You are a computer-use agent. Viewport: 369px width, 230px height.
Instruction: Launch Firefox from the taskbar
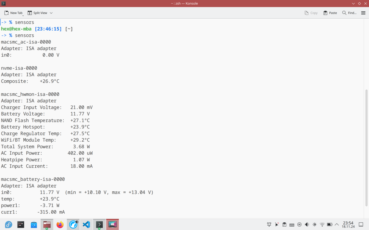coord(60,224)
